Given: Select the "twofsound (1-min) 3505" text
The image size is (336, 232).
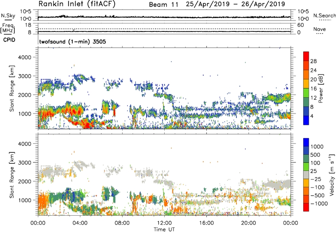Looking at the screenshot, I should (x=73, y=41).
